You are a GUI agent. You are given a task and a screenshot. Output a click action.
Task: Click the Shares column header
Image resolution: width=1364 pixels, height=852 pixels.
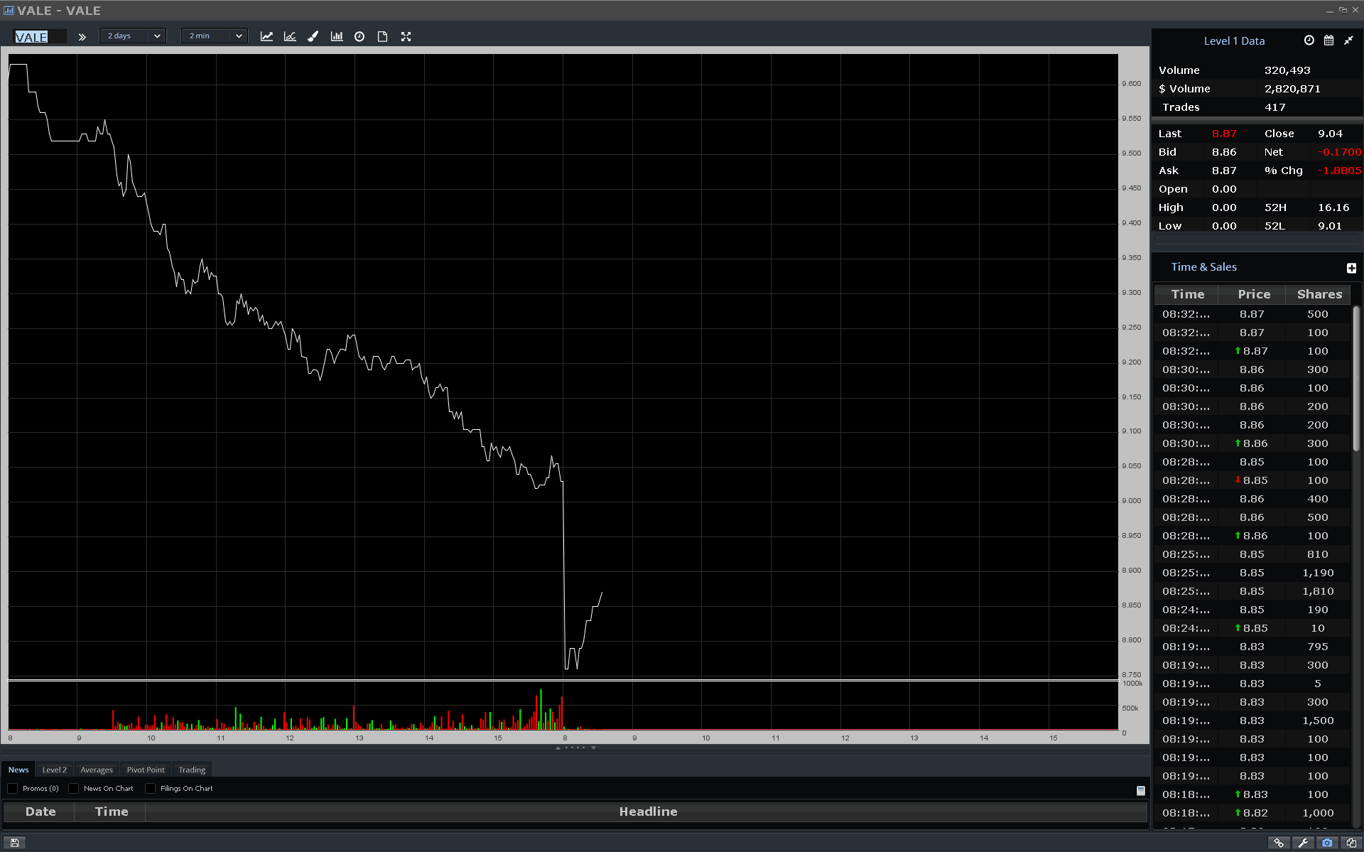[x=1319, y=294]
